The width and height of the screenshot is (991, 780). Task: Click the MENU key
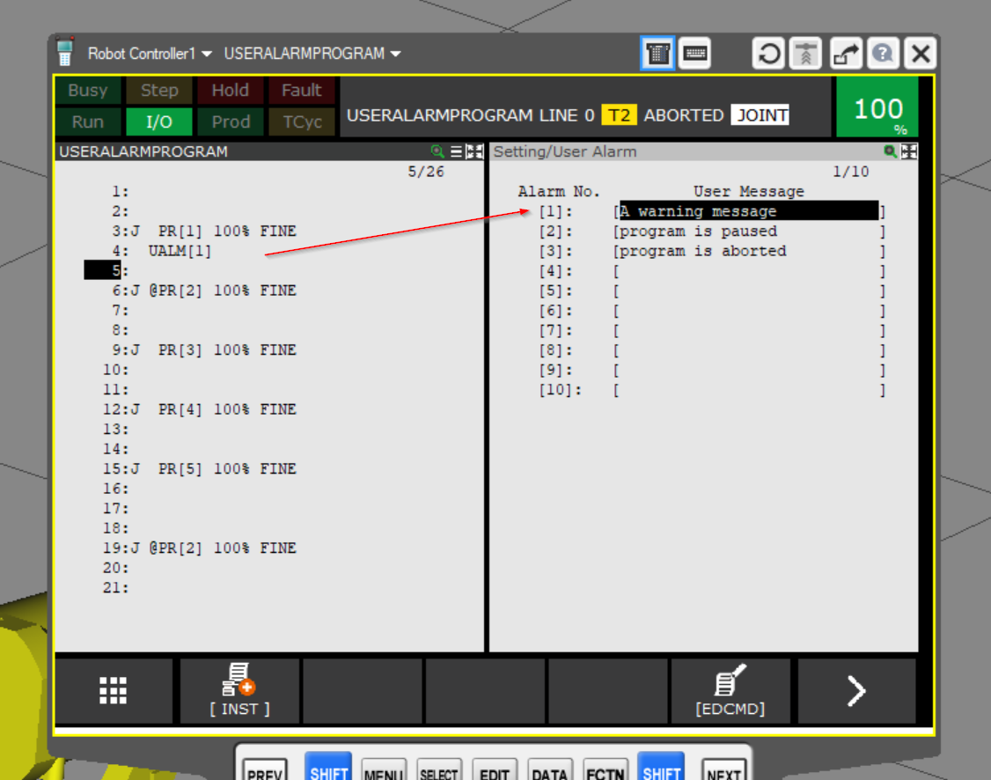[x=383, y=769]
